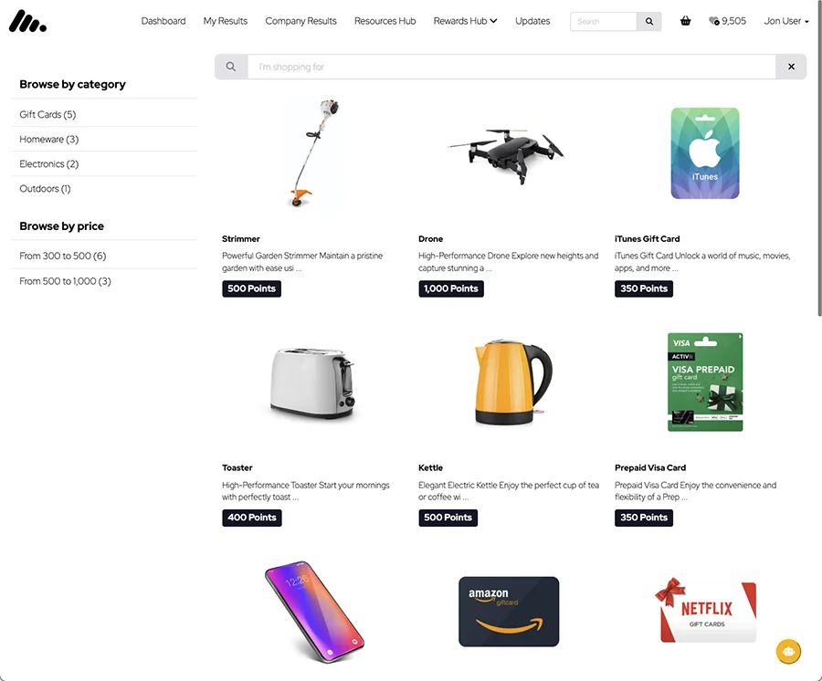The image size is (822, 681).
Task: Open the chatbot assistant icon
Action: tap(788, 652)
